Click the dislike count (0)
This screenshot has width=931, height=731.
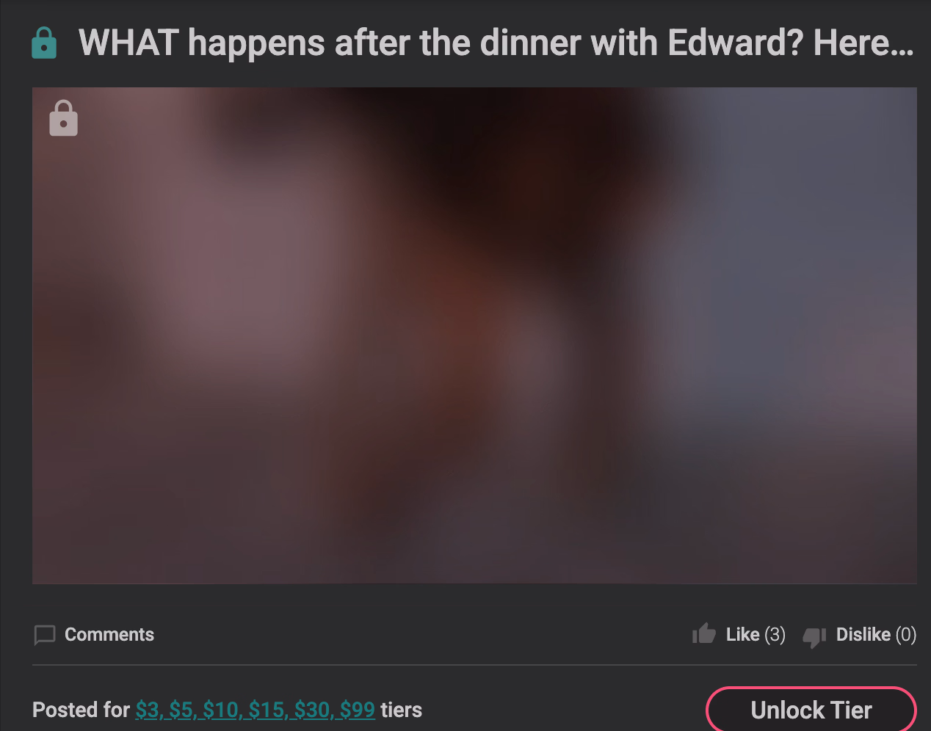pos(906,635)
